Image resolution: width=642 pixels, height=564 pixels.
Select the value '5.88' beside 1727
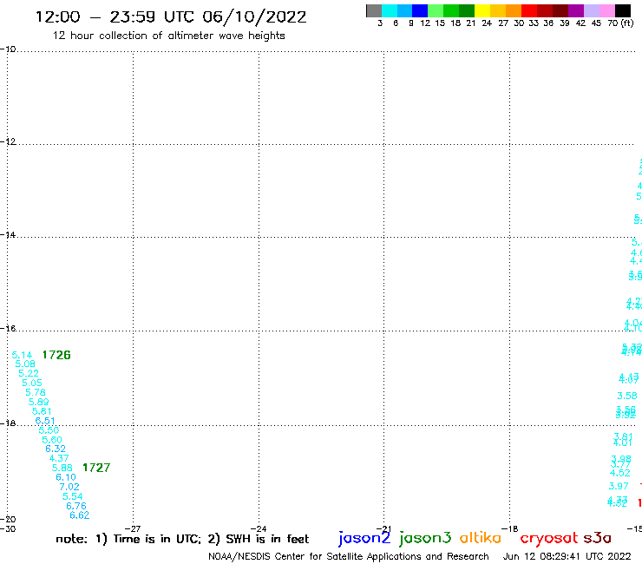click(x=62, y=468)
